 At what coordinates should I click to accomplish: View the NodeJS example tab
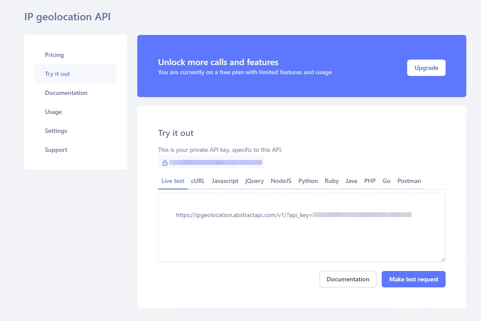pyautogui.click(x=281, y=181)
